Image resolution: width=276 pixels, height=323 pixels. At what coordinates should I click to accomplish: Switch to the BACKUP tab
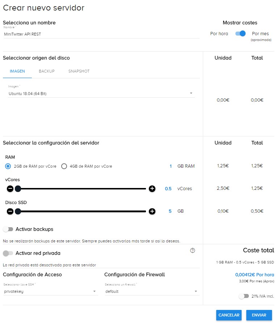point(47,71)
